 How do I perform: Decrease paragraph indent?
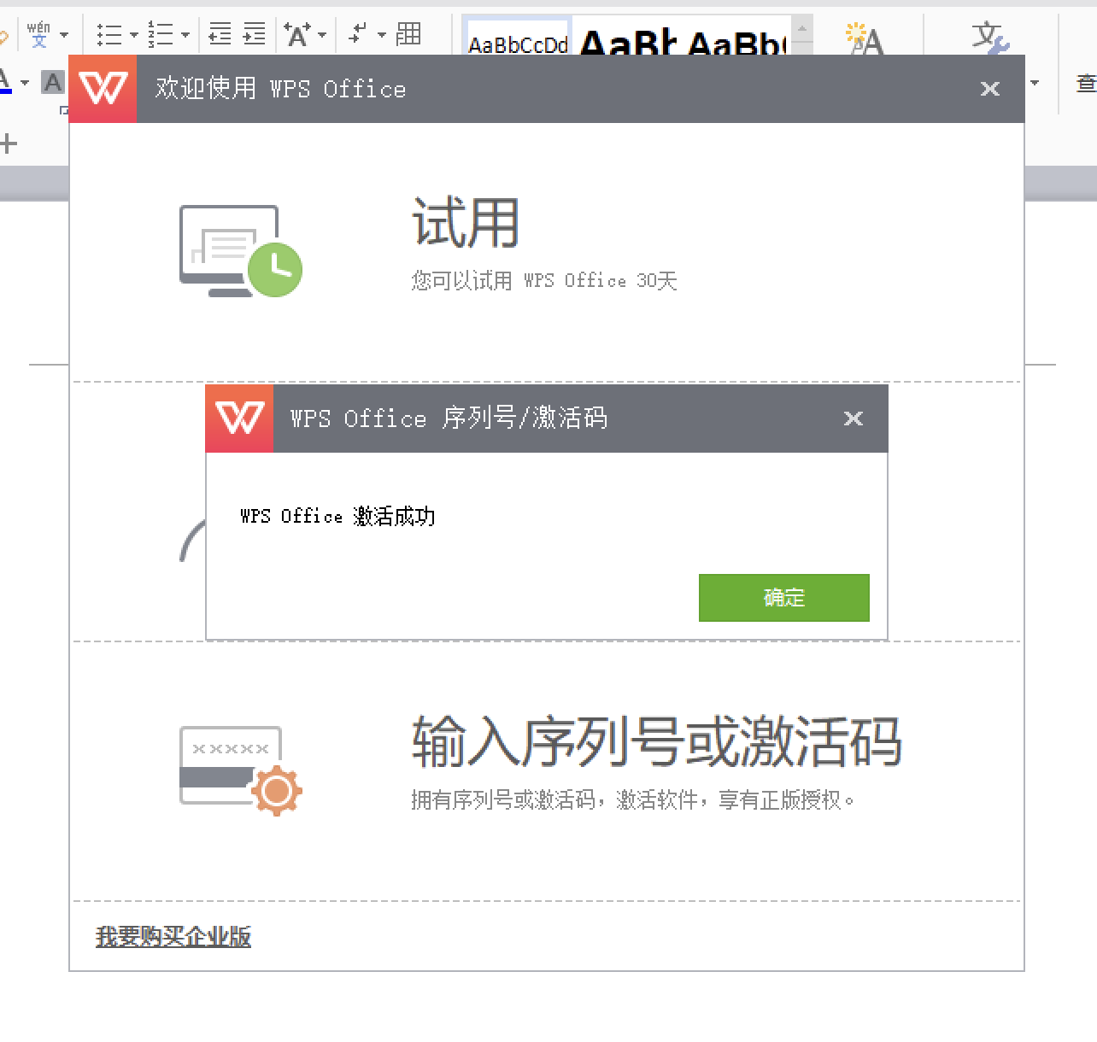[x=220, y=34]
